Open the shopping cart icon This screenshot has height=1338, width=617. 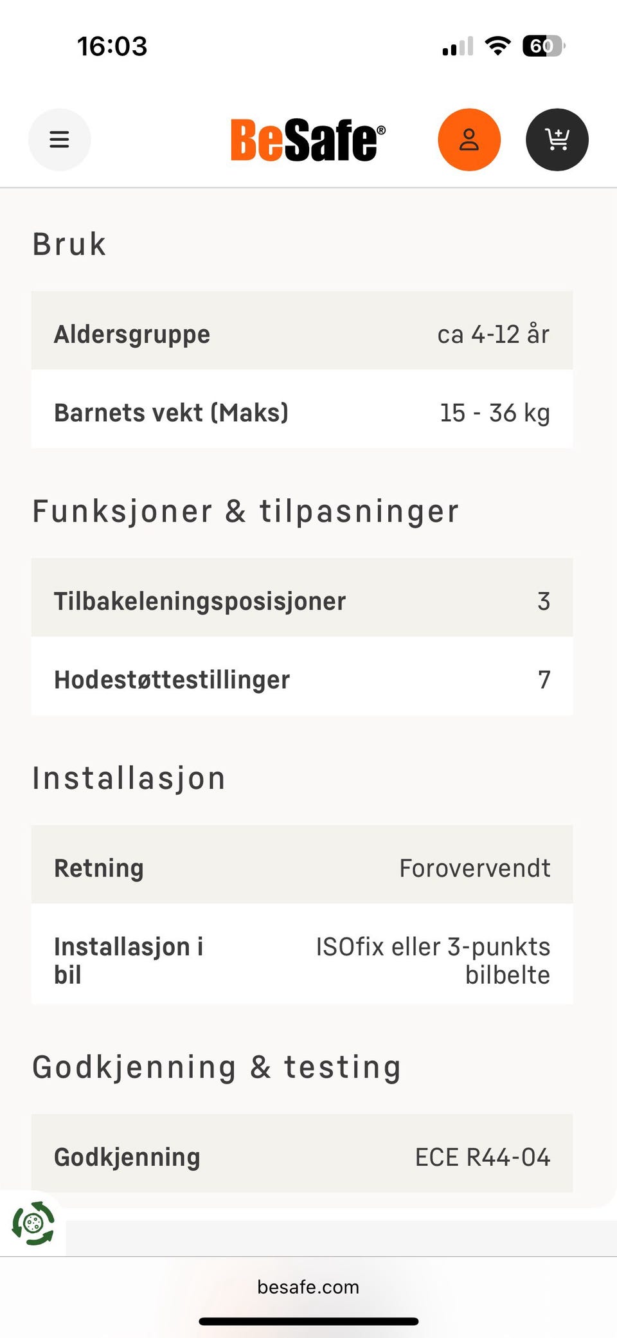click(557, 140)
